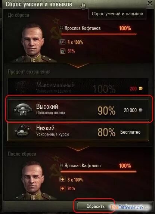Click the plus skill icon beside 3 x 100%

coord(63,179)
